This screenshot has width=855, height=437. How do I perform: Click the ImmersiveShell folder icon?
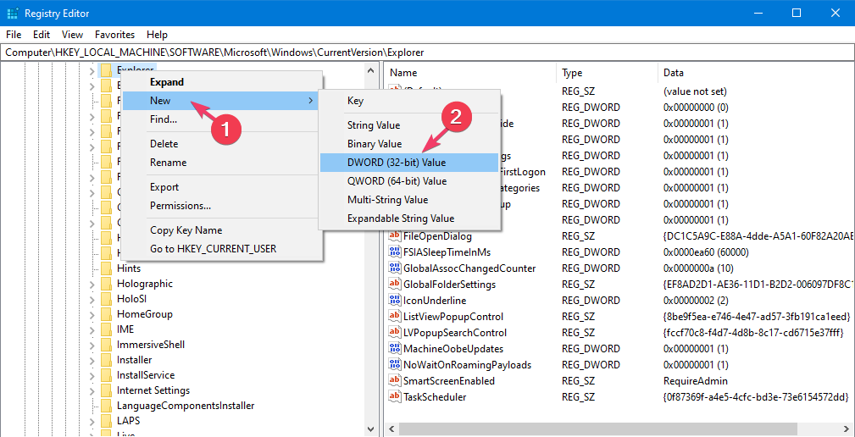(106, 345)
